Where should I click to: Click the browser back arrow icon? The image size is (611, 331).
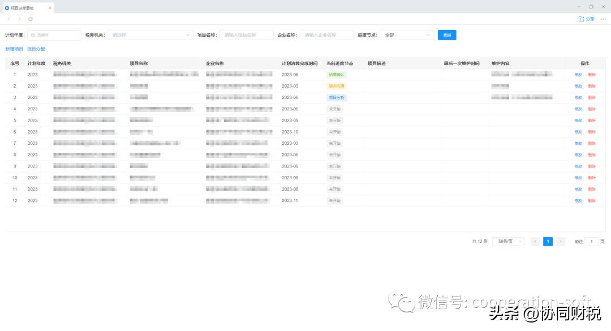click(8, 19)
